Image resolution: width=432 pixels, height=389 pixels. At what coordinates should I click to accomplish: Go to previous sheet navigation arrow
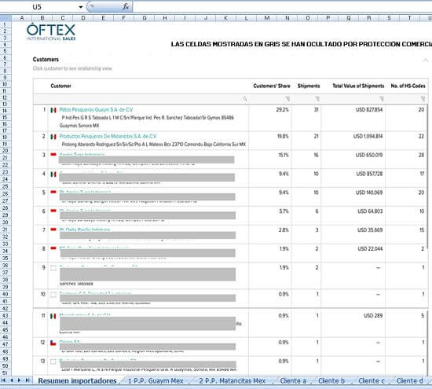click(x=12, y=380)
